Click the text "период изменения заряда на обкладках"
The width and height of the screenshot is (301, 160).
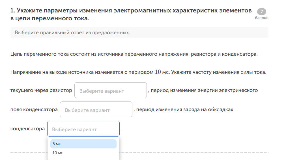tap(184, 110)
